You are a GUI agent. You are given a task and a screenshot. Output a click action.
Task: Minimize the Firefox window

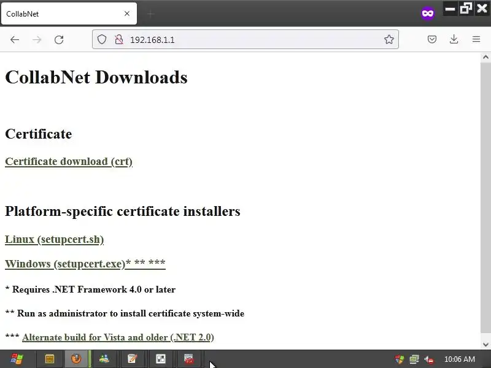[450, 9]
